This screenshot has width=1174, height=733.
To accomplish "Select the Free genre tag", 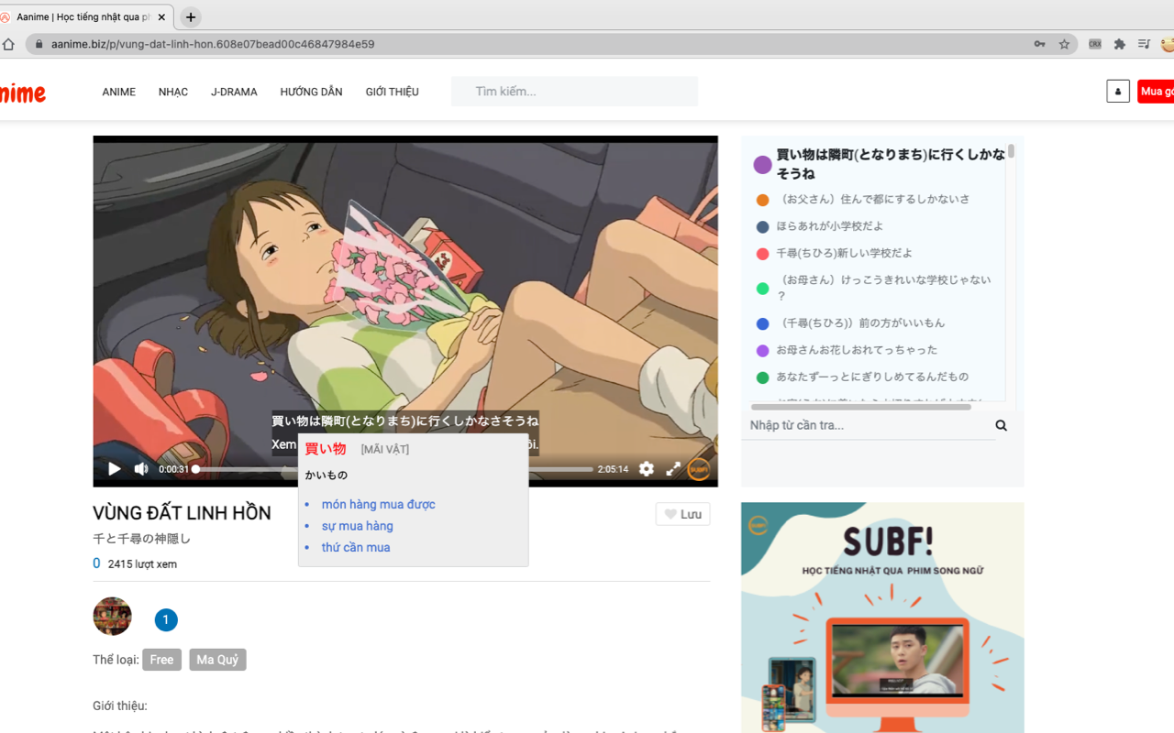I will click(x=161, y=659).
